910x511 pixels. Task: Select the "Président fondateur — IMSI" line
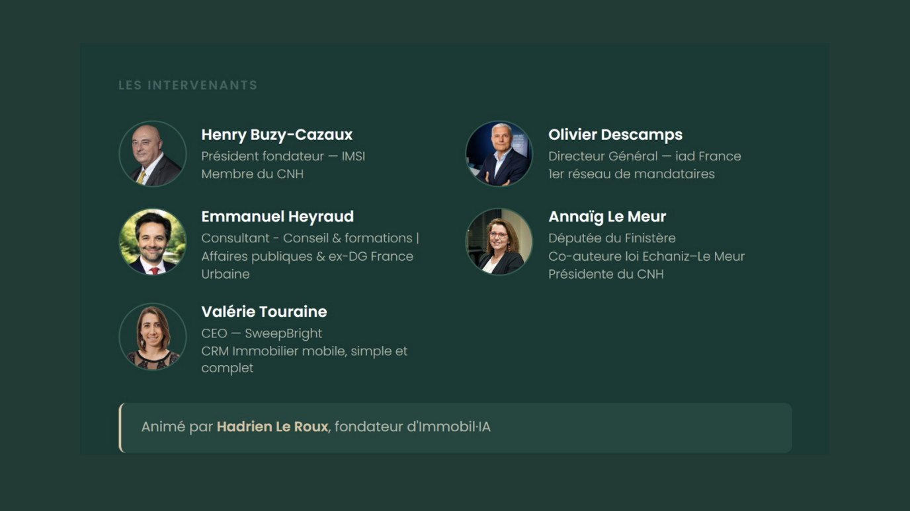[x=283, y=156]
